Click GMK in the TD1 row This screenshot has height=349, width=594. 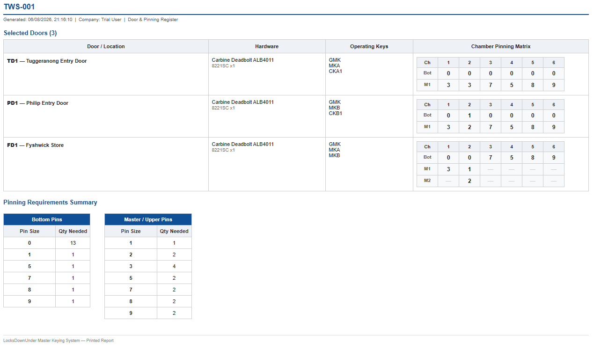point(335,60)
